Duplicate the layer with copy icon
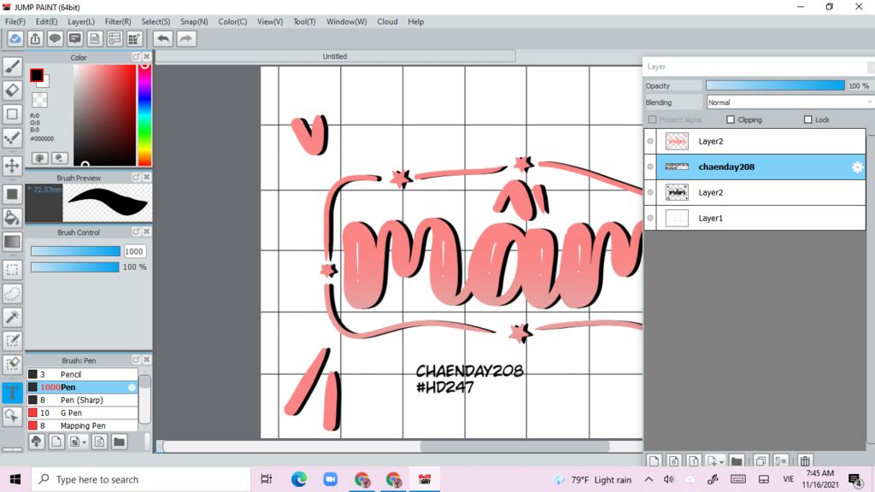This screenshot has width=875, height=492. point(760,461)
